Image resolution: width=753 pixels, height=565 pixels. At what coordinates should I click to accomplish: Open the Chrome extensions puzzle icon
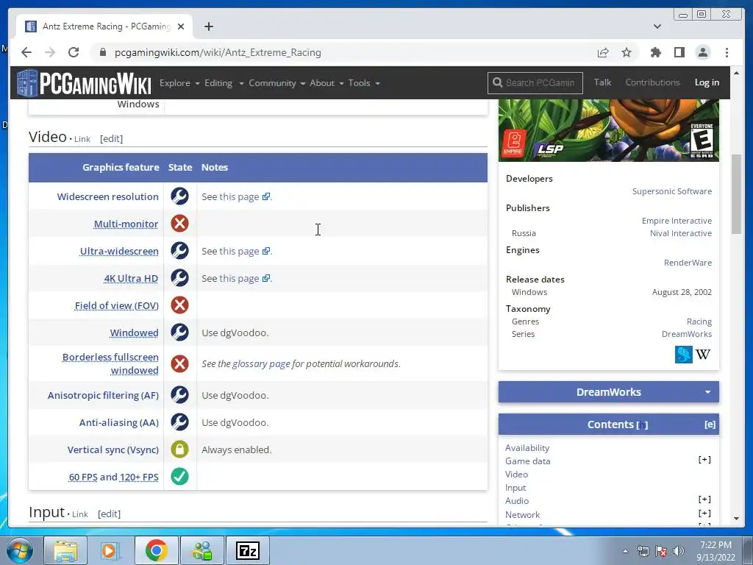tap(655, 52)
